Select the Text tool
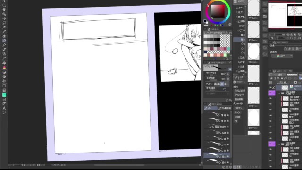Image resolution: width=302 pixels, height=170 pixels. tap(4, 108)
